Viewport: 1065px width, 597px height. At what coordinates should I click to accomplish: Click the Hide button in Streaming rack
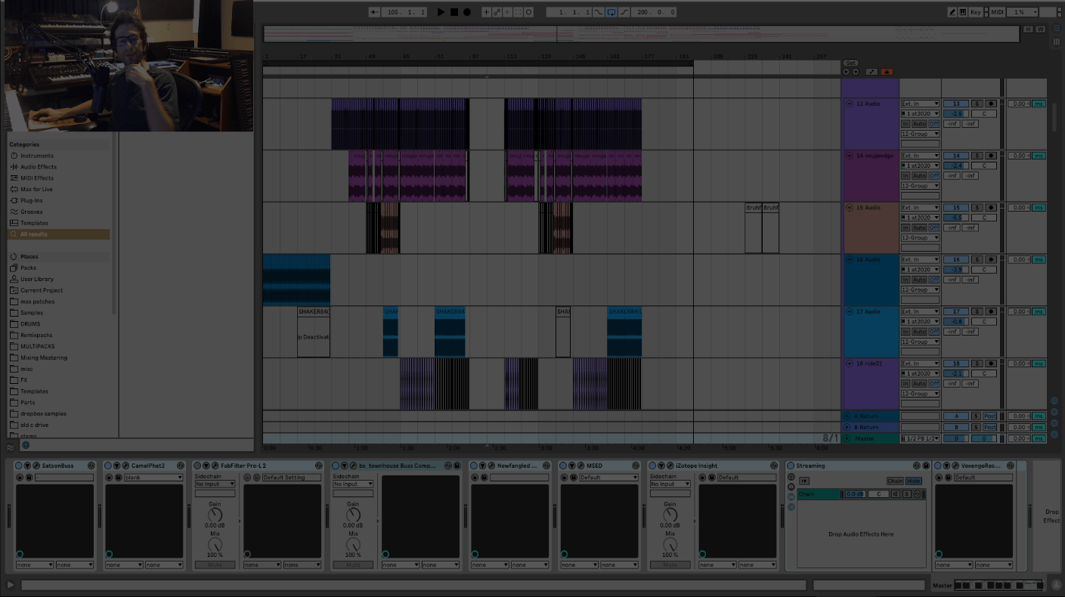coord(914,481)
